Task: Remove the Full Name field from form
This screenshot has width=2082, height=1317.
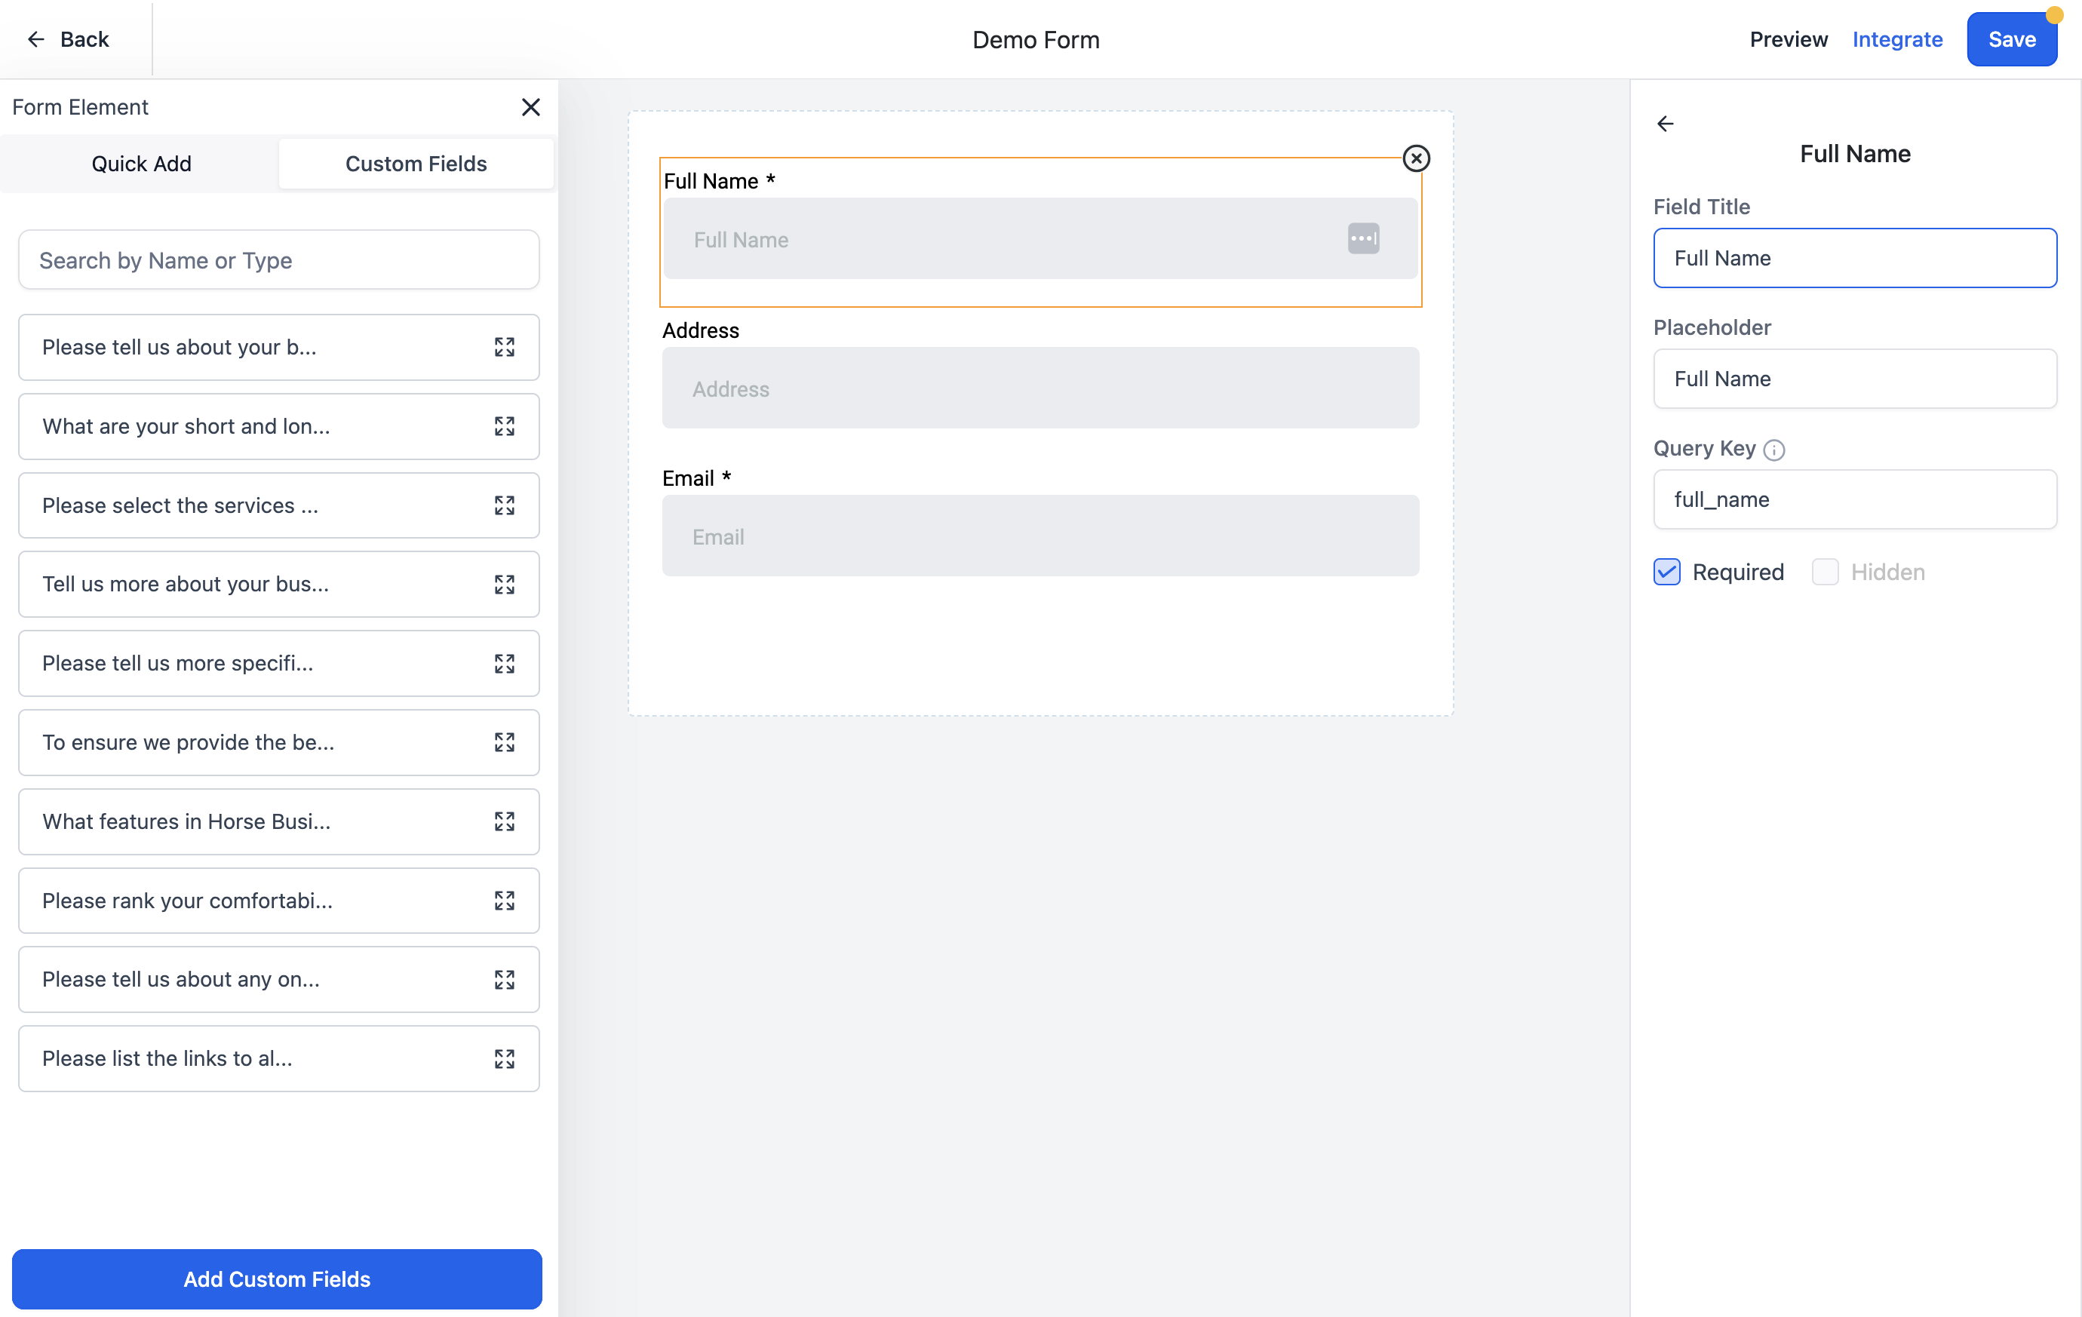Action: (1415, 158)
